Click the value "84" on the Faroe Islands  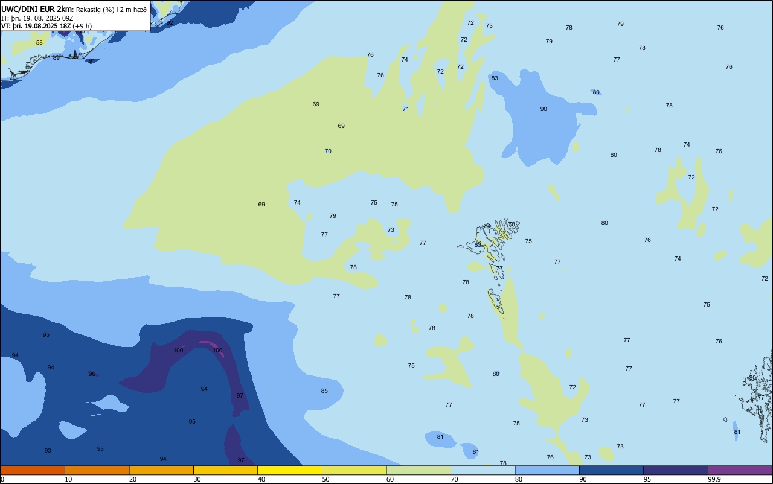[487, 226]
